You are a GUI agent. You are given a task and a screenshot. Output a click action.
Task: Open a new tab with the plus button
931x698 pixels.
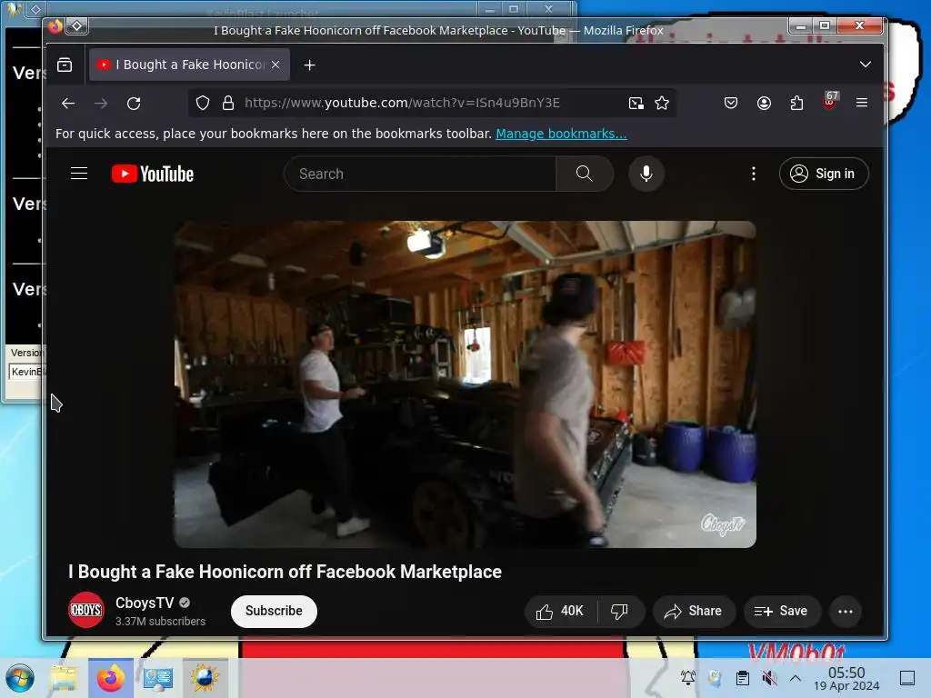pyautogui.click(x=309, y=65)
